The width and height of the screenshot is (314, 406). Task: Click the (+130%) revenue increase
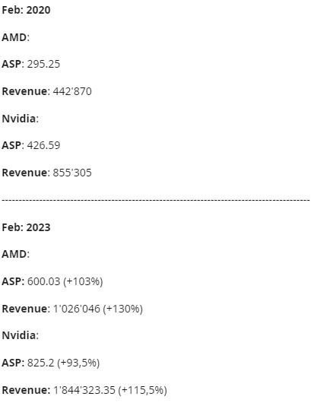123,309
